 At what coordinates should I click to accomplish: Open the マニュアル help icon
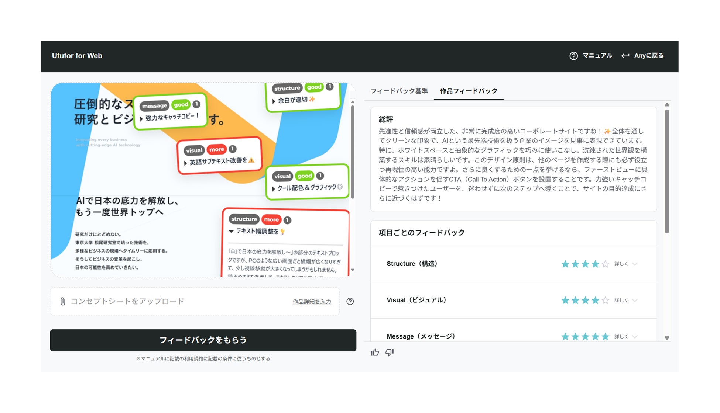573,56
